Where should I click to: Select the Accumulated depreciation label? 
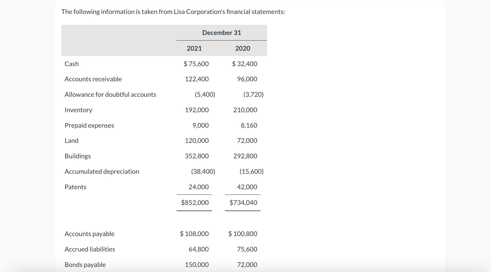(x=102, y=171)
